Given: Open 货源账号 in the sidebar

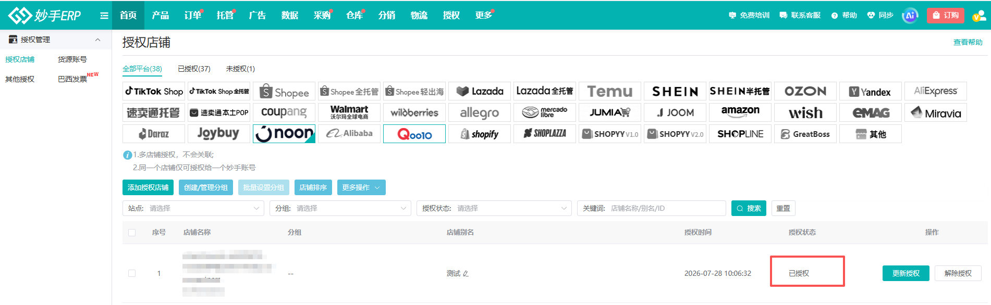Looking at the screenshot, I should pyautogui.click(x=72, y=59).
